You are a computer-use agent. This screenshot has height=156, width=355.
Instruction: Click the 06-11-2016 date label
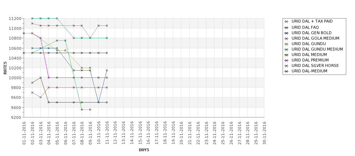(x=66, y=133)
